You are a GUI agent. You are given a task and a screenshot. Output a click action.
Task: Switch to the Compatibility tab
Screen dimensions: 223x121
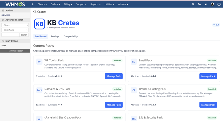coord(70,36)
